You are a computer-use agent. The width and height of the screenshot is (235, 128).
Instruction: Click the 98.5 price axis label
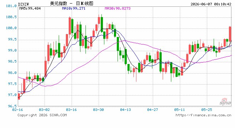click(x=12, y=62)
